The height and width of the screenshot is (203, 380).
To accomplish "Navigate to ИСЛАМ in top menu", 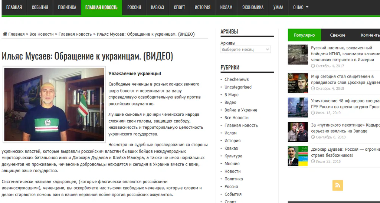I will tap(226, 7).
